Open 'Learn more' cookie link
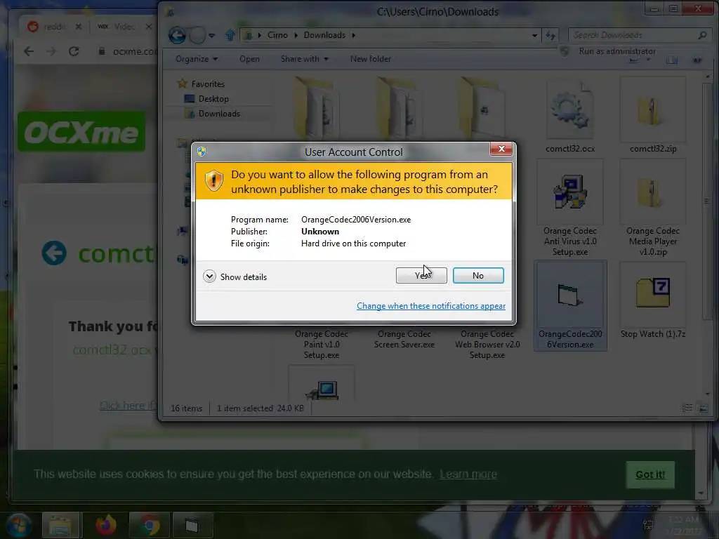Viewport: 719px width, 539px height. (468, 474)
